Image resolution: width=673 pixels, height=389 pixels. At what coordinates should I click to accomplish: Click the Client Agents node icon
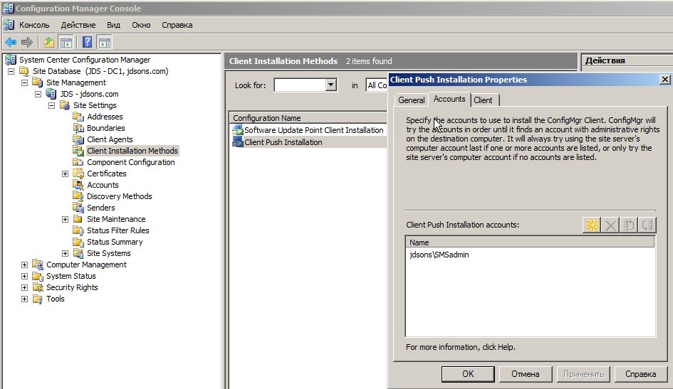[x=78, y=139]
